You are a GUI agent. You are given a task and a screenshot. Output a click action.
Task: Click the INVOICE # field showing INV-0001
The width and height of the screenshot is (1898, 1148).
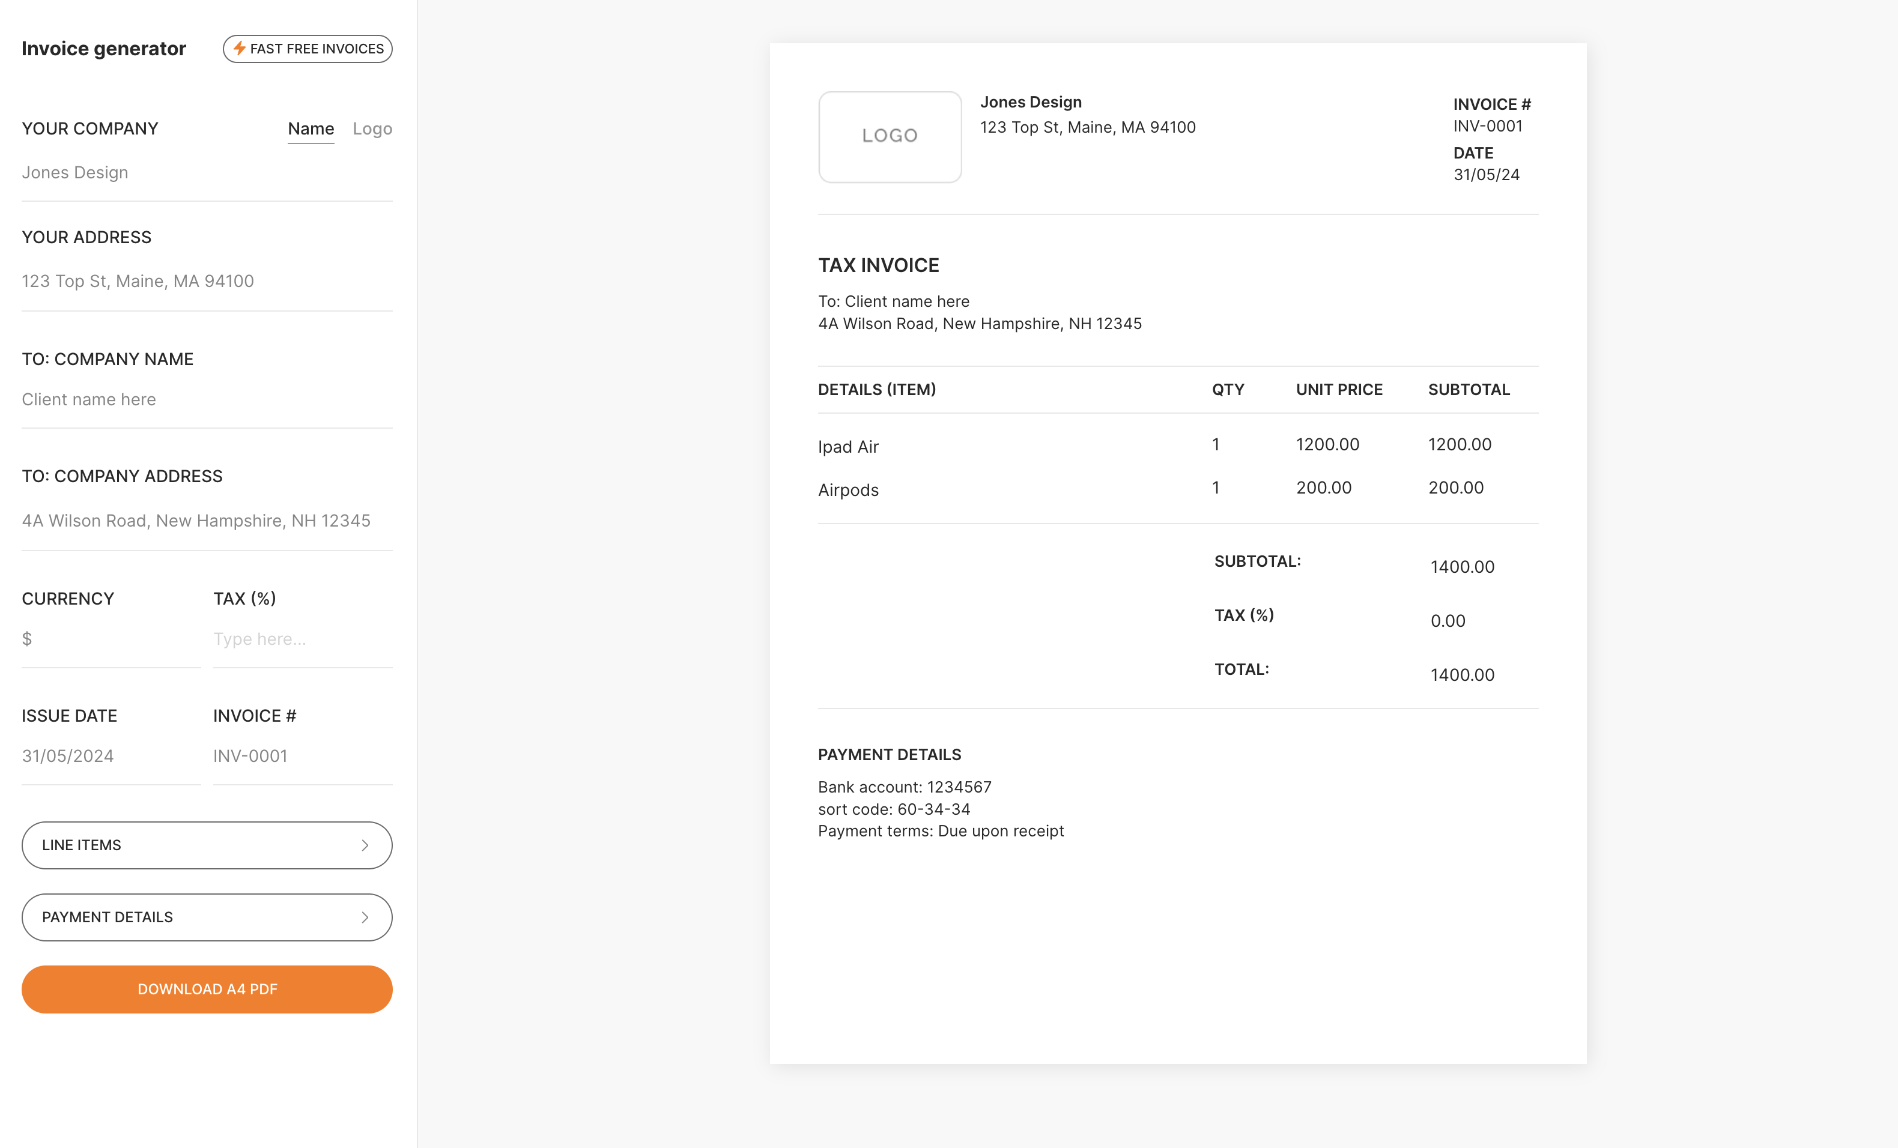pyautogui.click(x=302, y=755)
